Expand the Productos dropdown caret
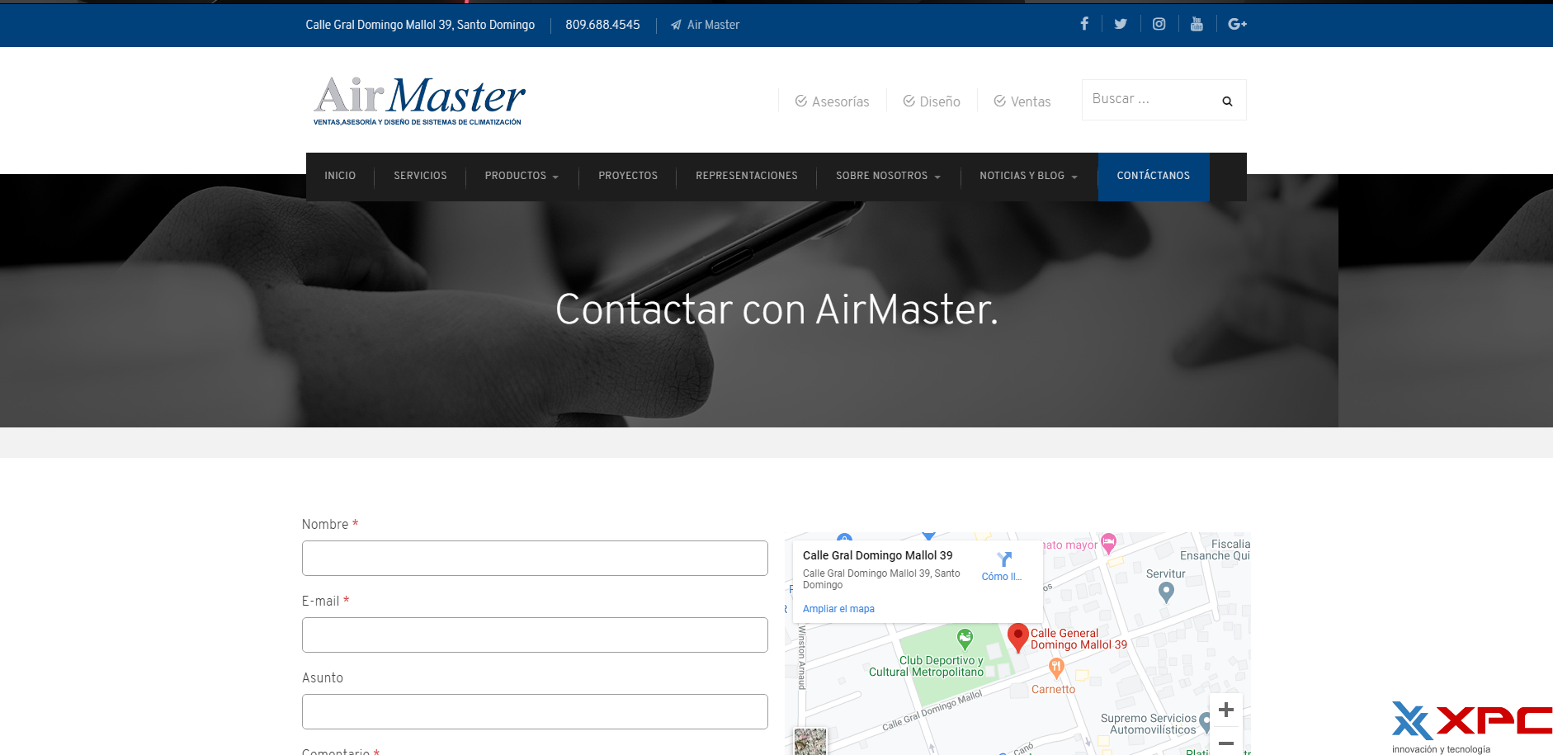The width and height of the screenshot is (1553, 755). click(555, 177)
